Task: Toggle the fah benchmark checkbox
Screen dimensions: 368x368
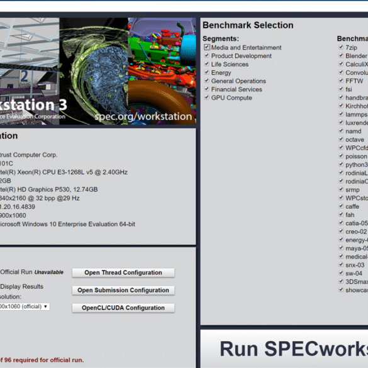Action: point(341,215)
